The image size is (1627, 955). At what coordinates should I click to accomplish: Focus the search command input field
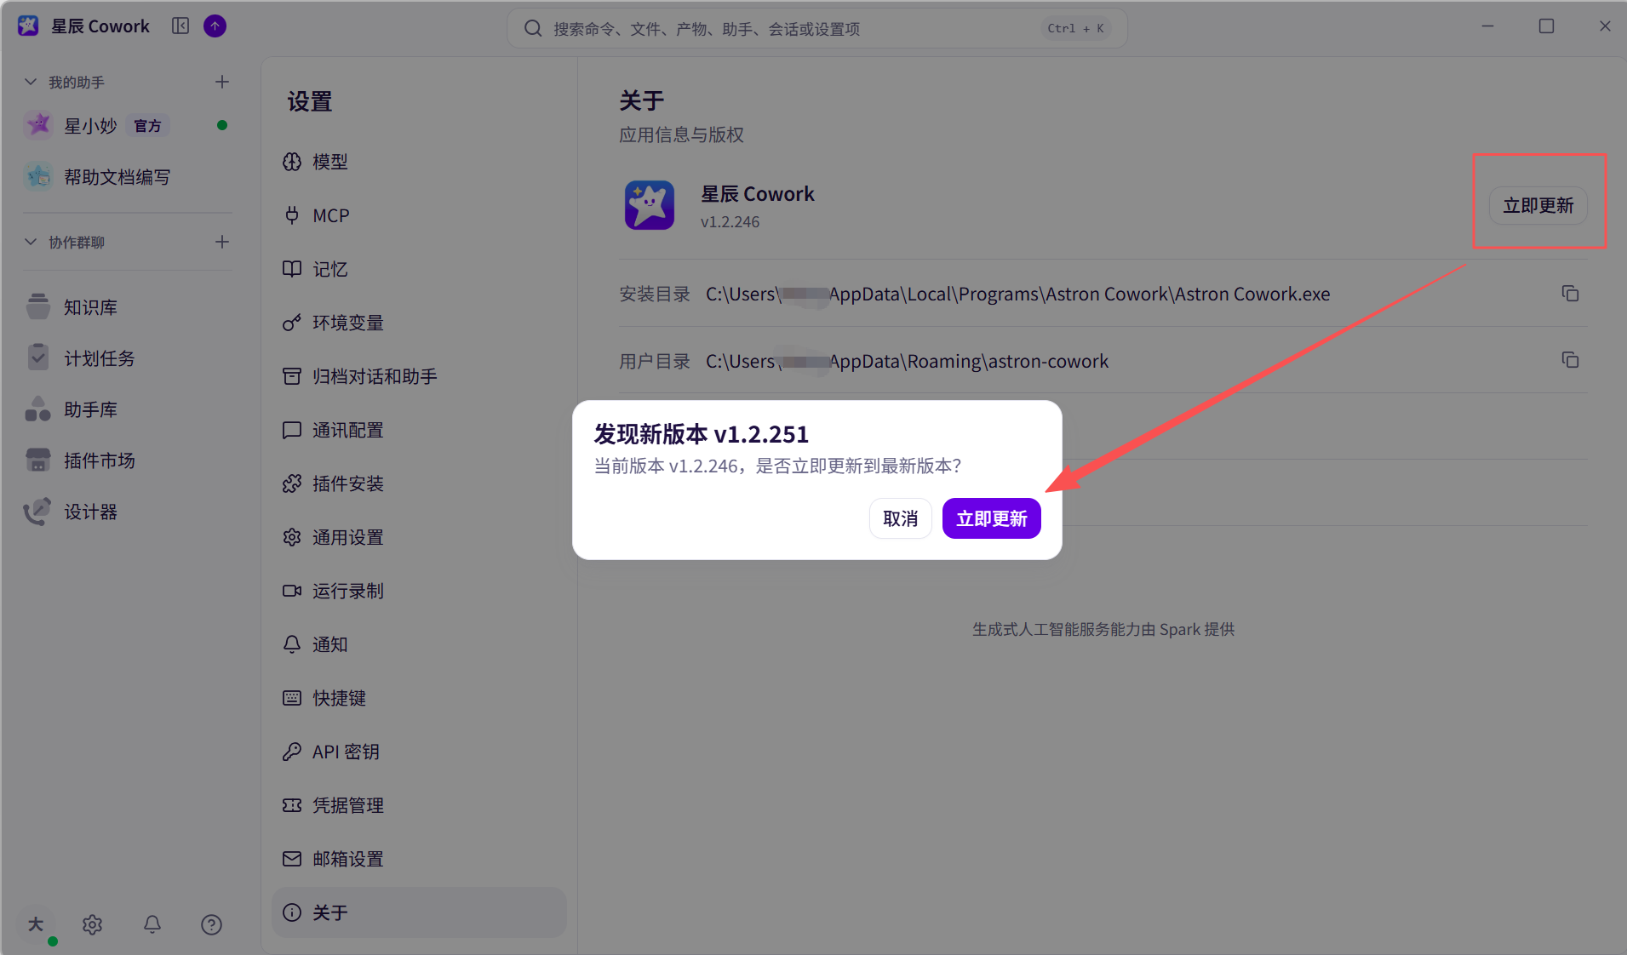tap(817, 28)
